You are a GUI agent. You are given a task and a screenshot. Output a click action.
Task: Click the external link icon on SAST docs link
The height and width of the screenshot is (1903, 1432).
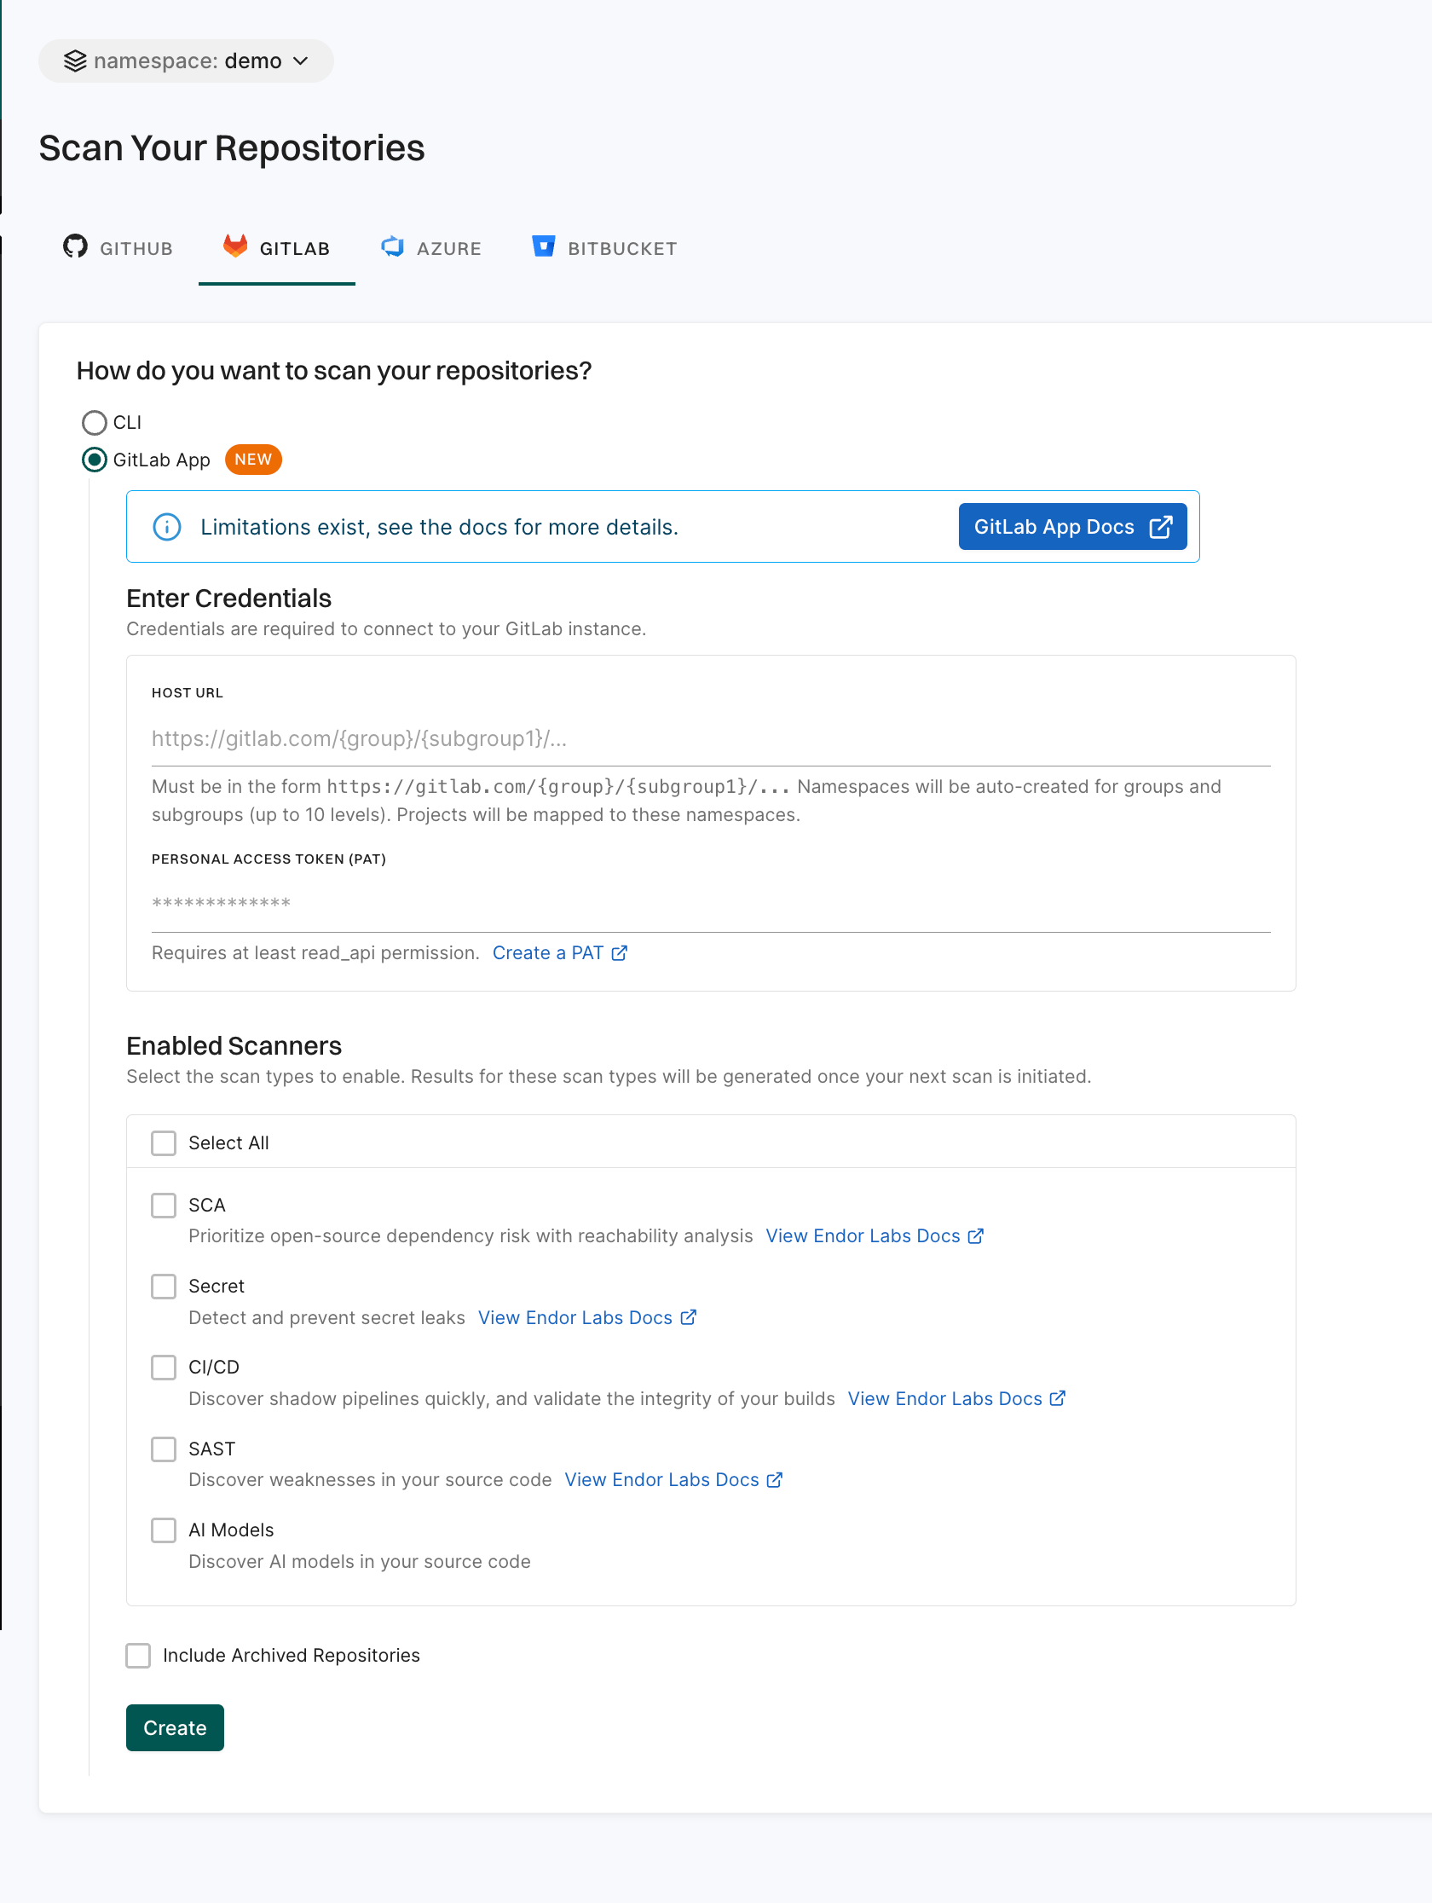(x=775, y=1480)
